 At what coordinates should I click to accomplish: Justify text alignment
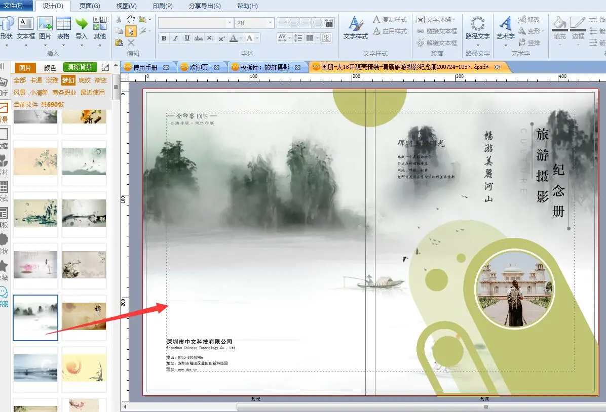tap(317, 23)
